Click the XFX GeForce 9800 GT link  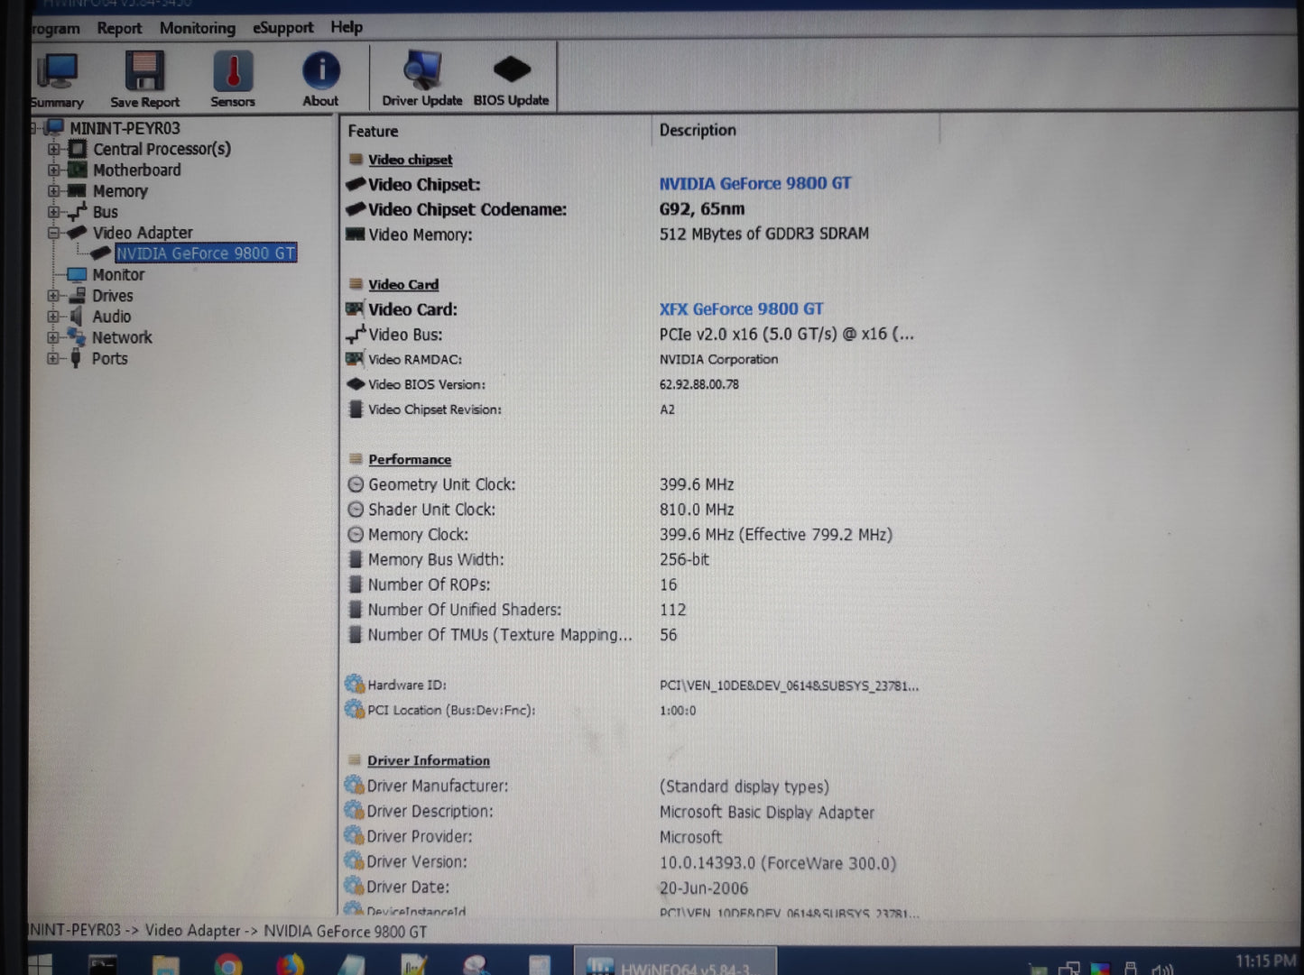click(740, 308)
